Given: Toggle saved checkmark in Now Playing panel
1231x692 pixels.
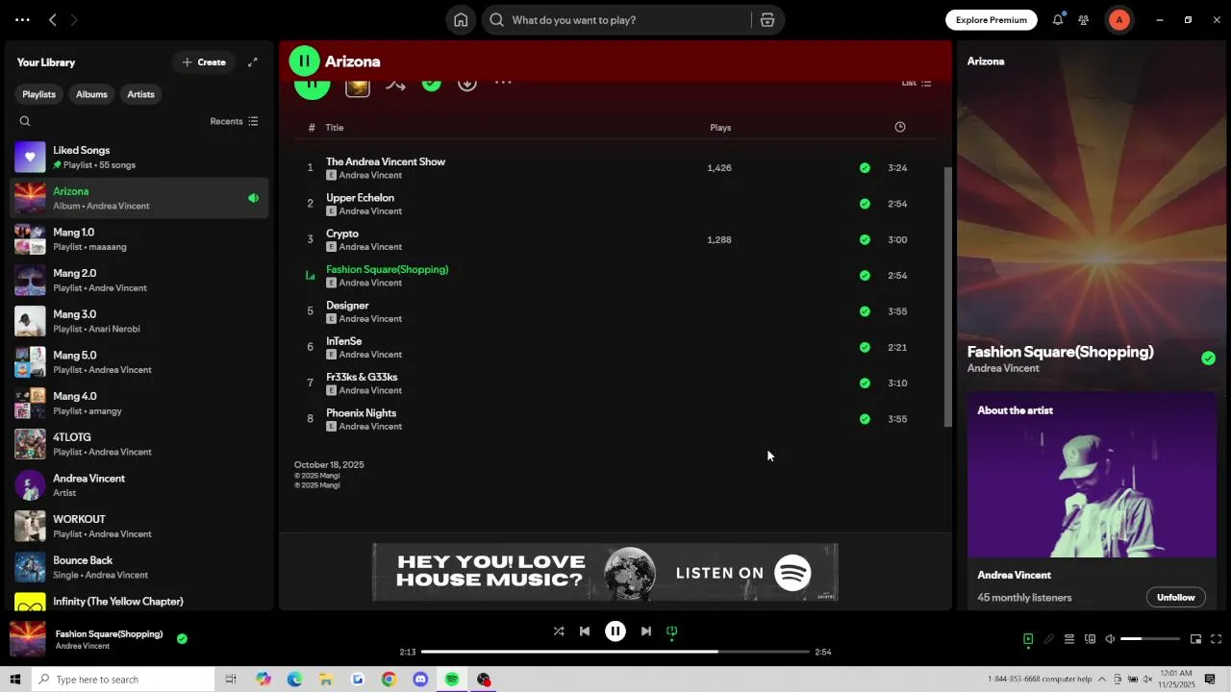Looking at the screenshot, I should tap(1208, 358).
